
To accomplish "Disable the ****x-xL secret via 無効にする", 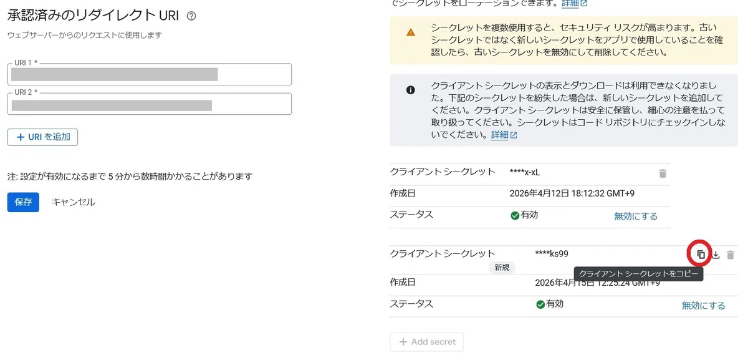I will click(636, 216).
